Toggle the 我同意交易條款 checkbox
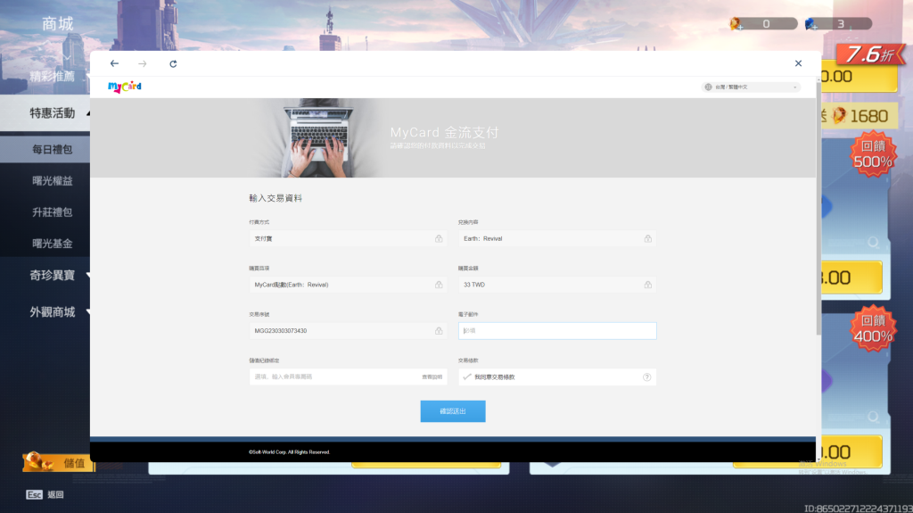Viewport: 913px width, 513px height. point(467,377)
